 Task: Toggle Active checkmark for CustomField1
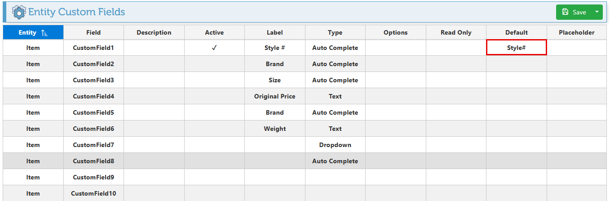coord(214,48)
